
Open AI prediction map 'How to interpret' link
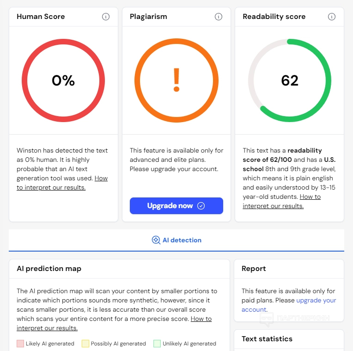click(201, 319)
